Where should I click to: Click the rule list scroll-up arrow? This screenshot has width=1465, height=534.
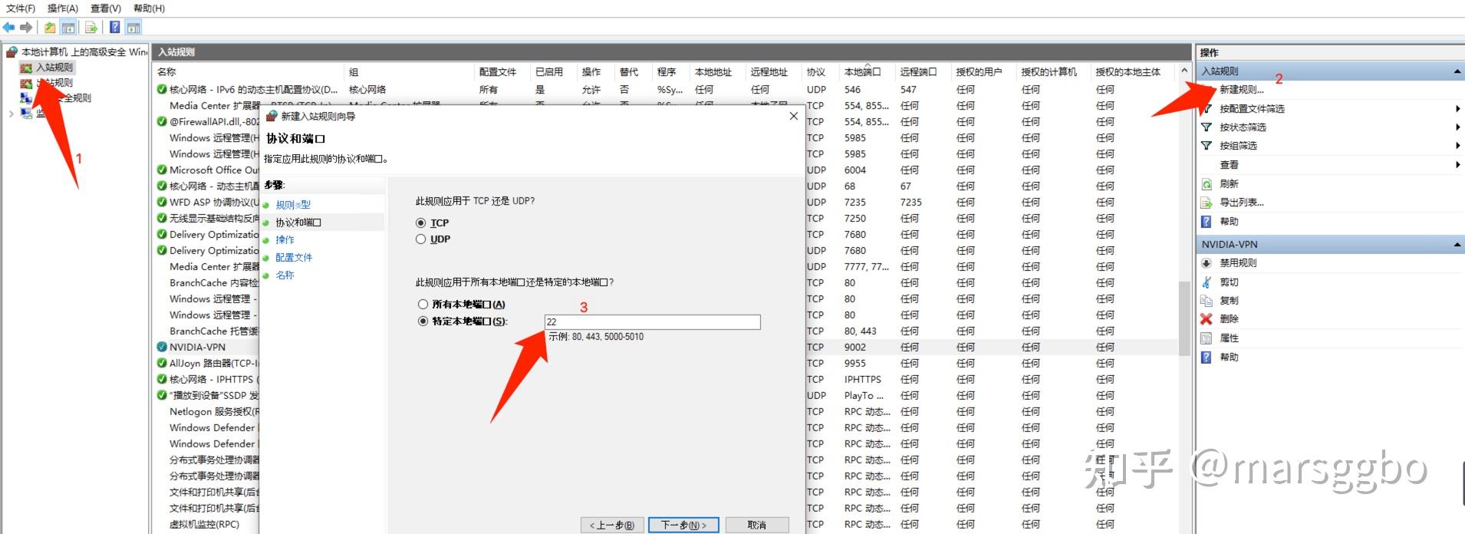(x=1184, y=71)
